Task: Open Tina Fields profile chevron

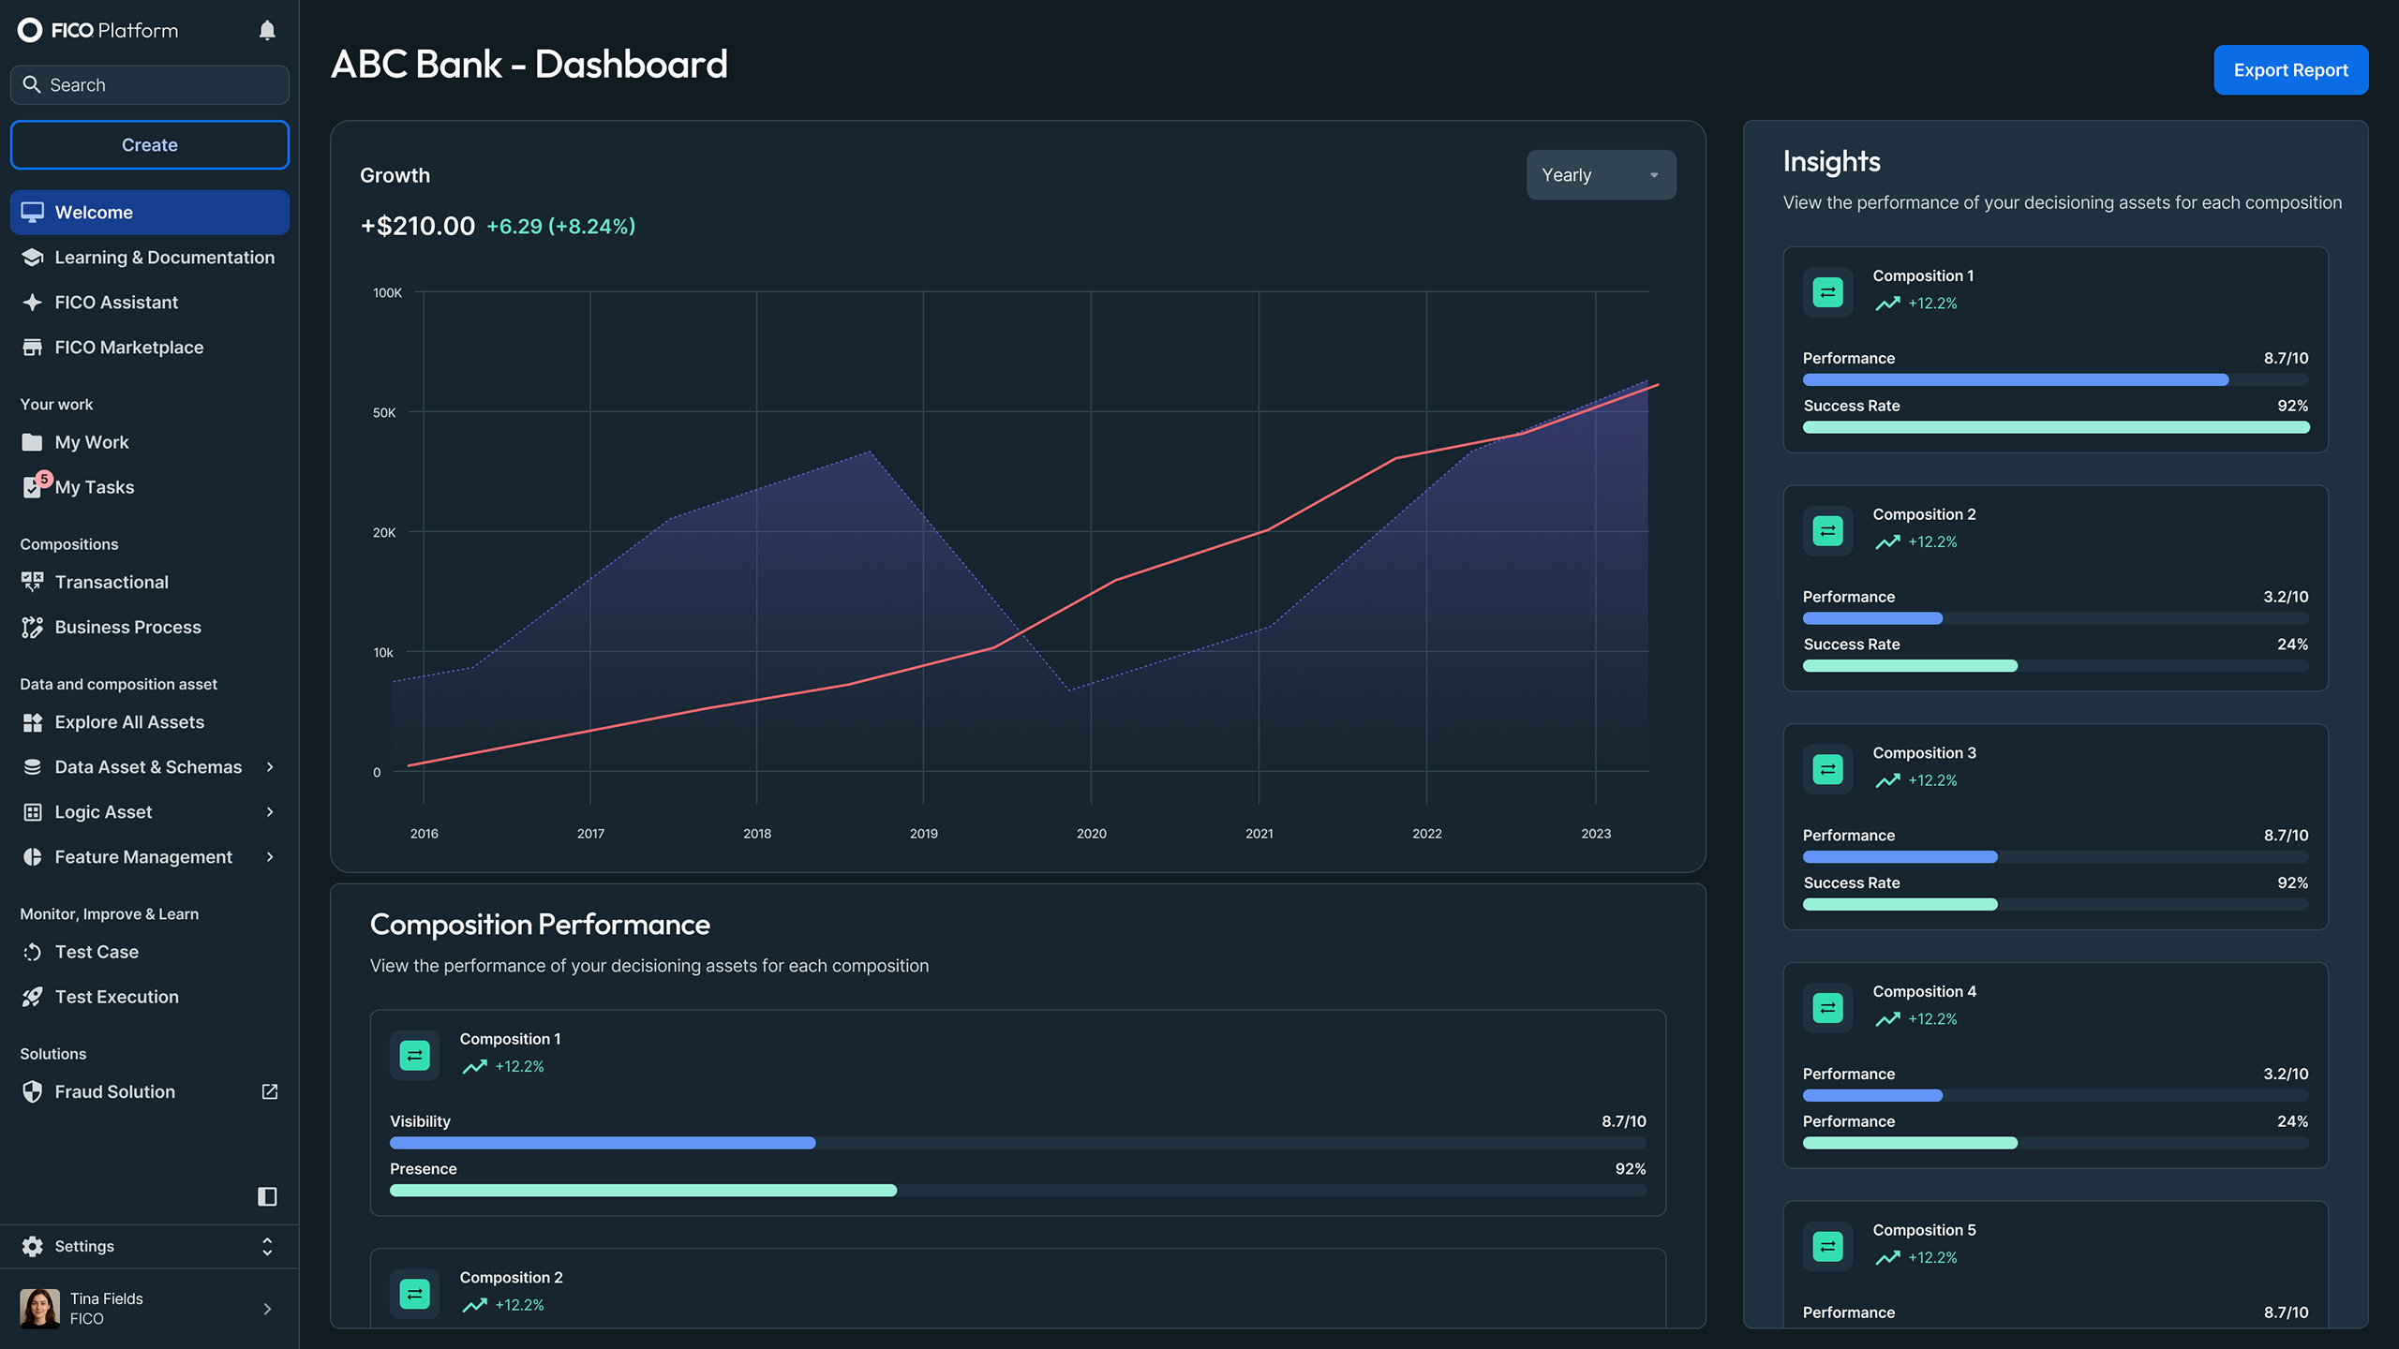Action: 267,1309
